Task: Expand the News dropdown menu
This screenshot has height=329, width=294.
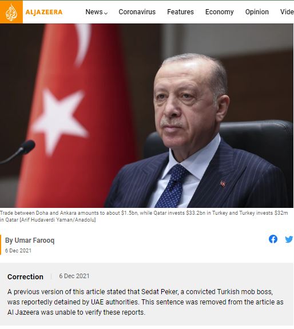Action: [97, 12]
